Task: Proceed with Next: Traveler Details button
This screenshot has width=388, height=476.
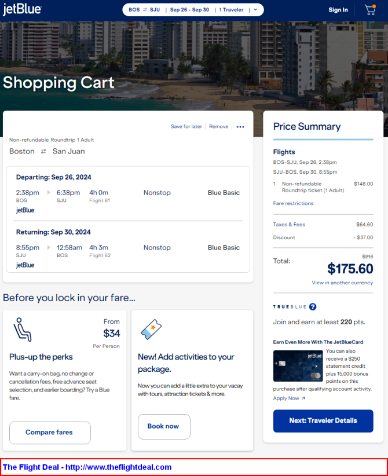Action: click(323, 421)
